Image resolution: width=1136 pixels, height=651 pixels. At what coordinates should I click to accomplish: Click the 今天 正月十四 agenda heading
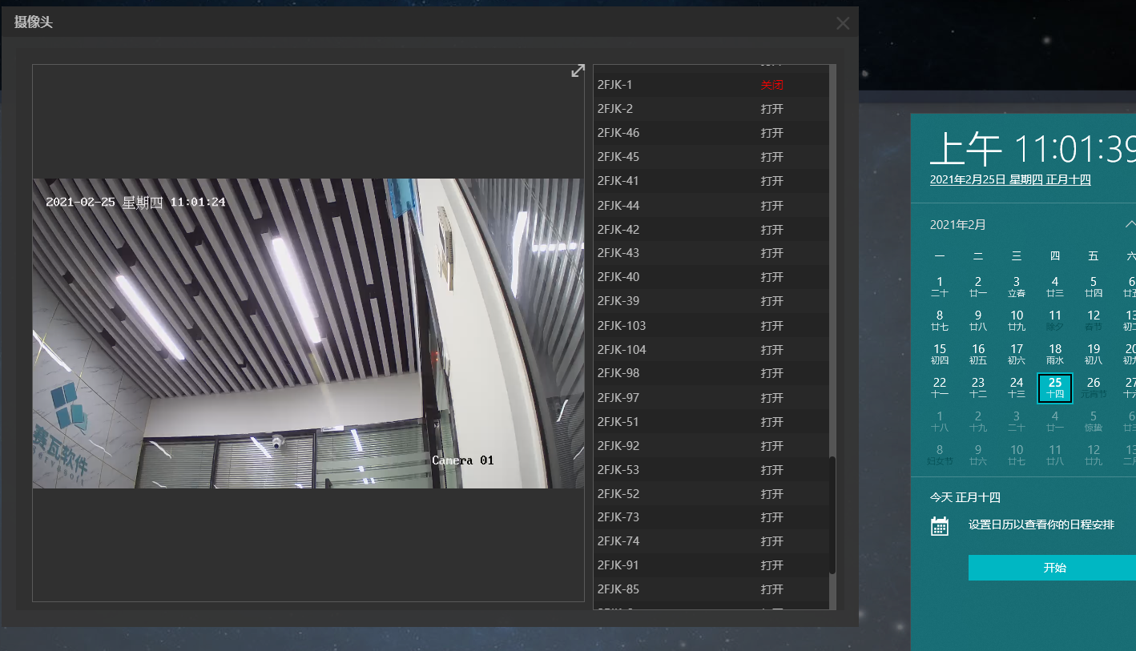[965, 497]
